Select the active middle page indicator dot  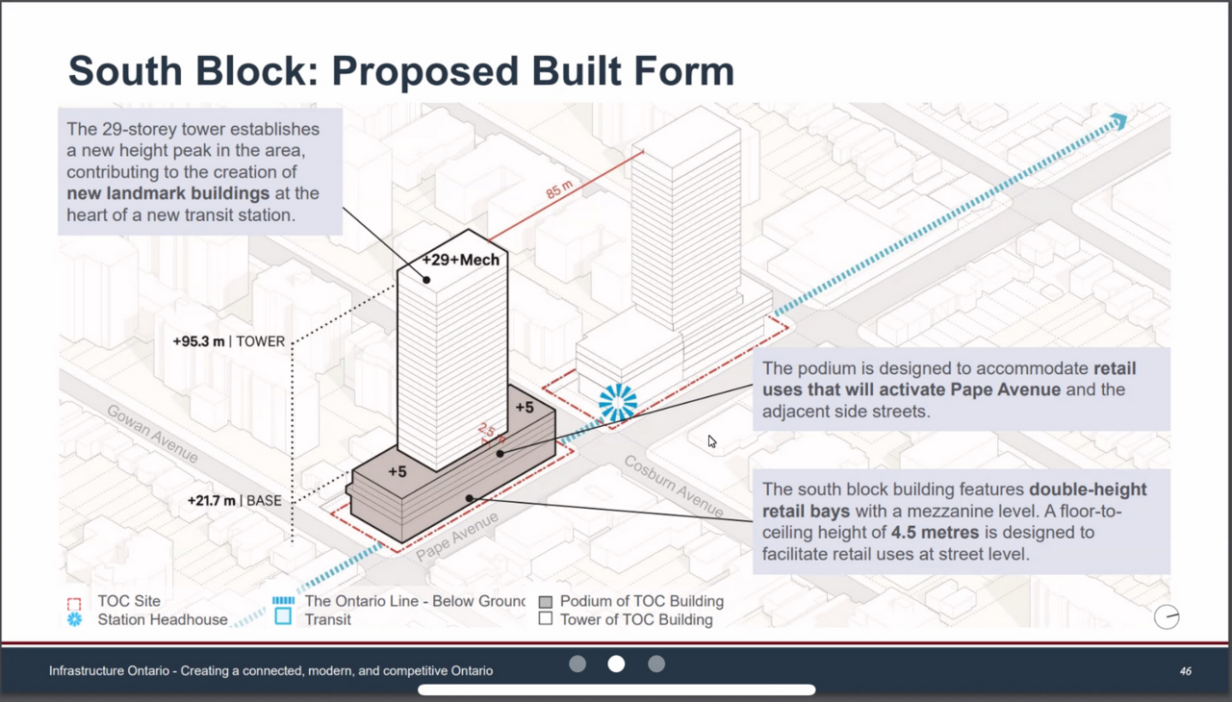[x=616, y=664]
